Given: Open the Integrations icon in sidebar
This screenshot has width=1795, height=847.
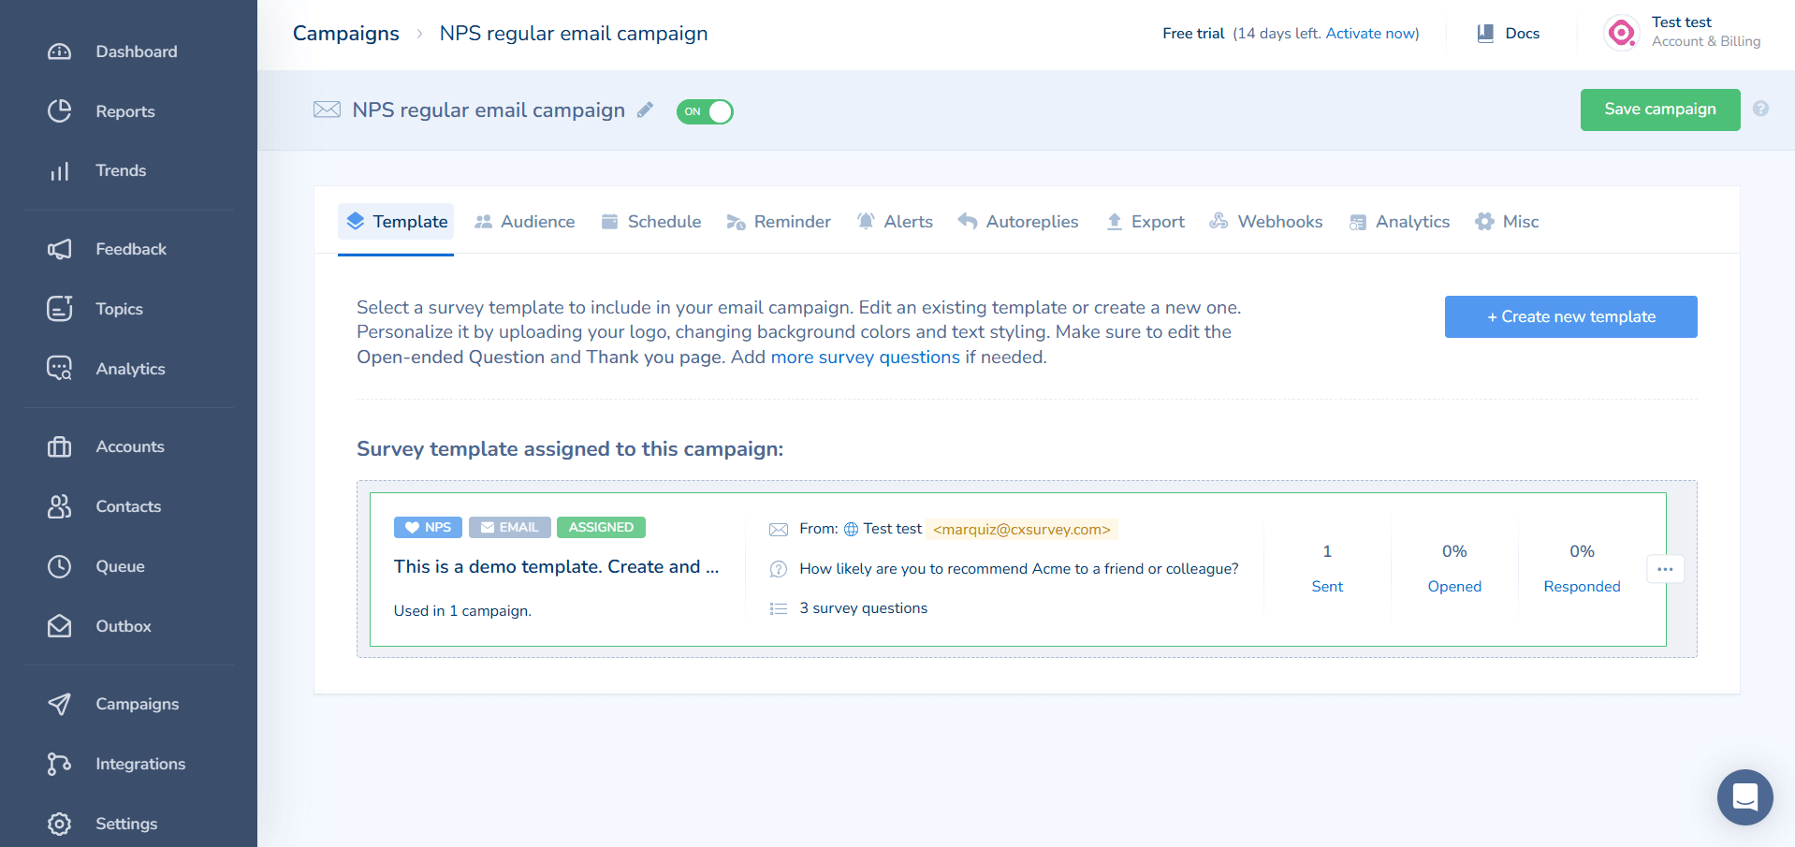Looking at the screenshot, I should 59,764.
